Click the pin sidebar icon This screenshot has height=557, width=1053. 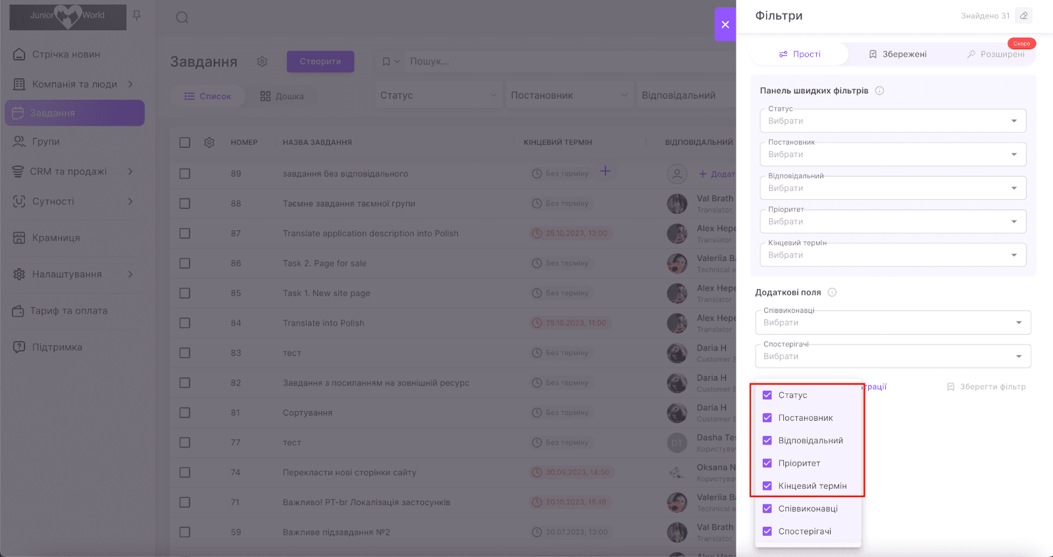tap(137, 15)
